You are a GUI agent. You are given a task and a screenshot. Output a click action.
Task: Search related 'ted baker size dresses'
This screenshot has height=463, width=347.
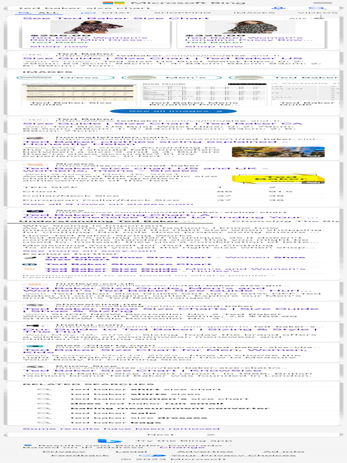click(x=139, y=418)
